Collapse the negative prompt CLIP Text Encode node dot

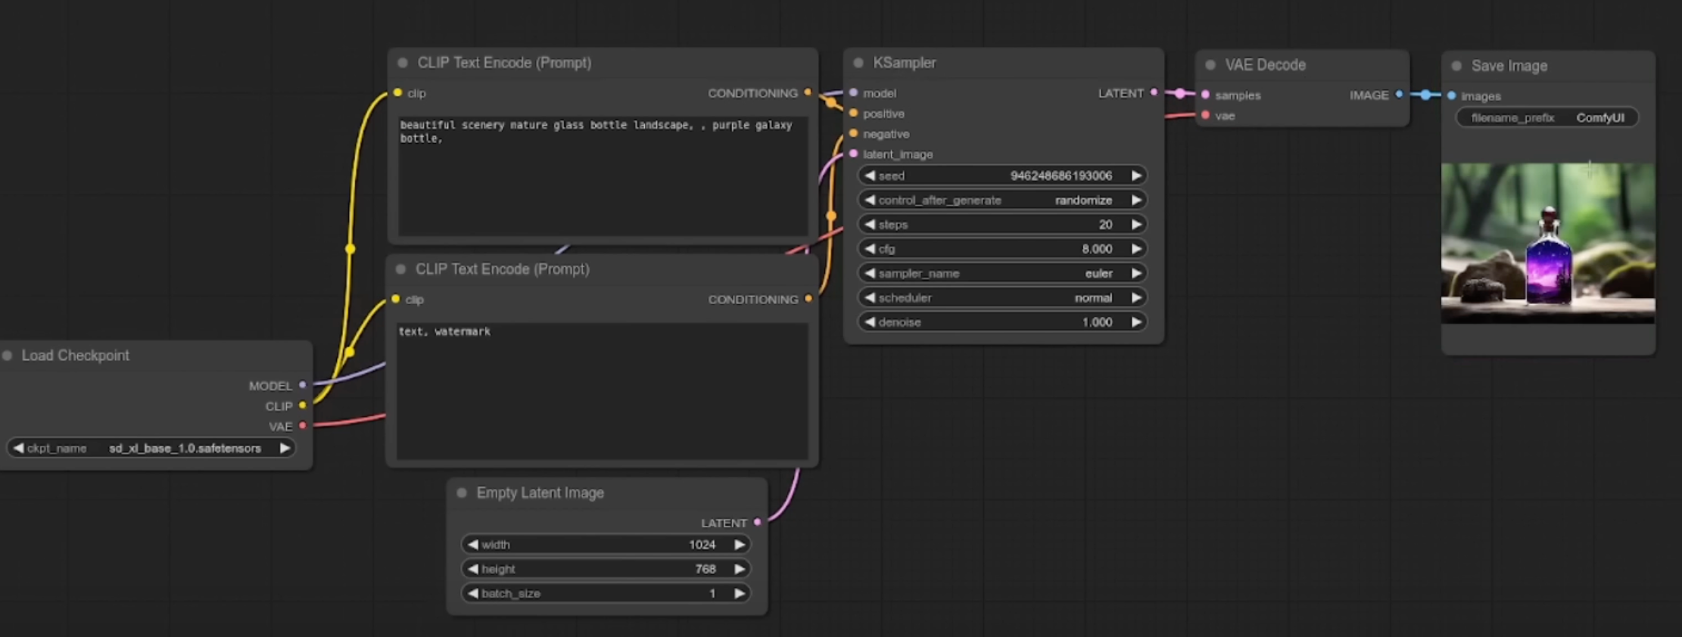[400, 269]
